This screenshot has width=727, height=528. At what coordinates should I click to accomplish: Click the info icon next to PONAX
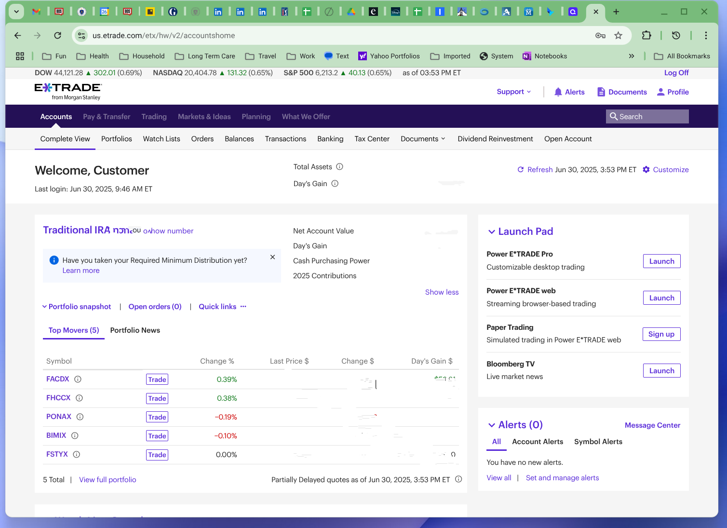pos(80,417)
